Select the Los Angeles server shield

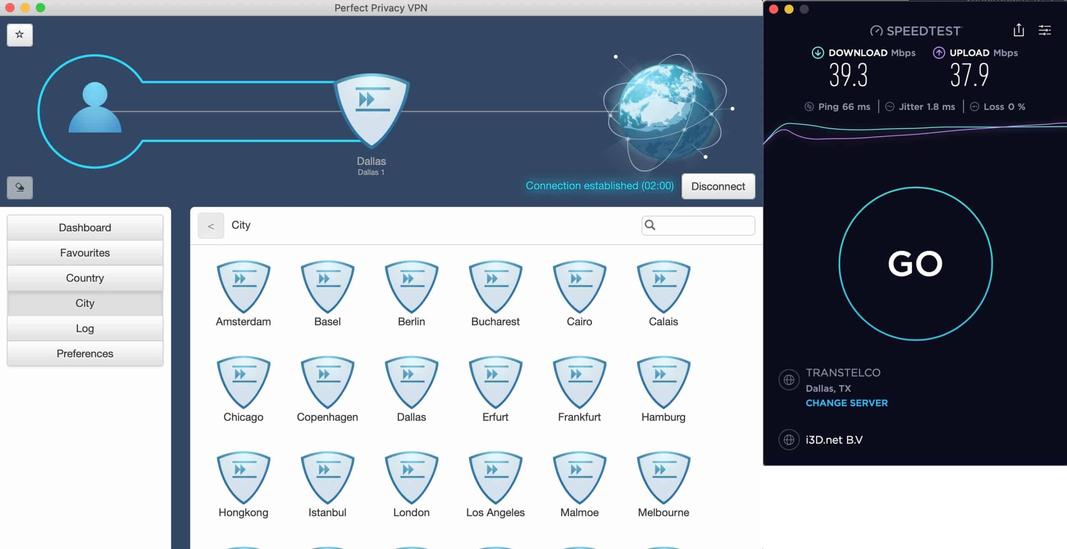click(496, 478)
